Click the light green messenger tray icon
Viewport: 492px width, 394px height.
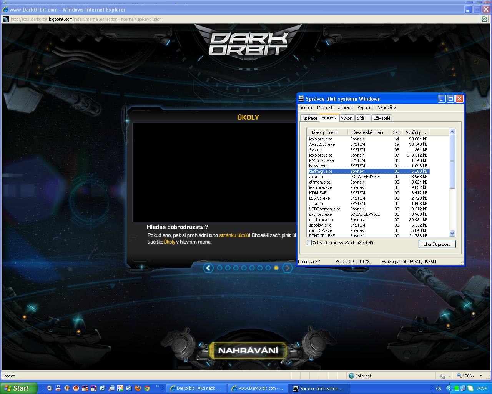point(470,388)
